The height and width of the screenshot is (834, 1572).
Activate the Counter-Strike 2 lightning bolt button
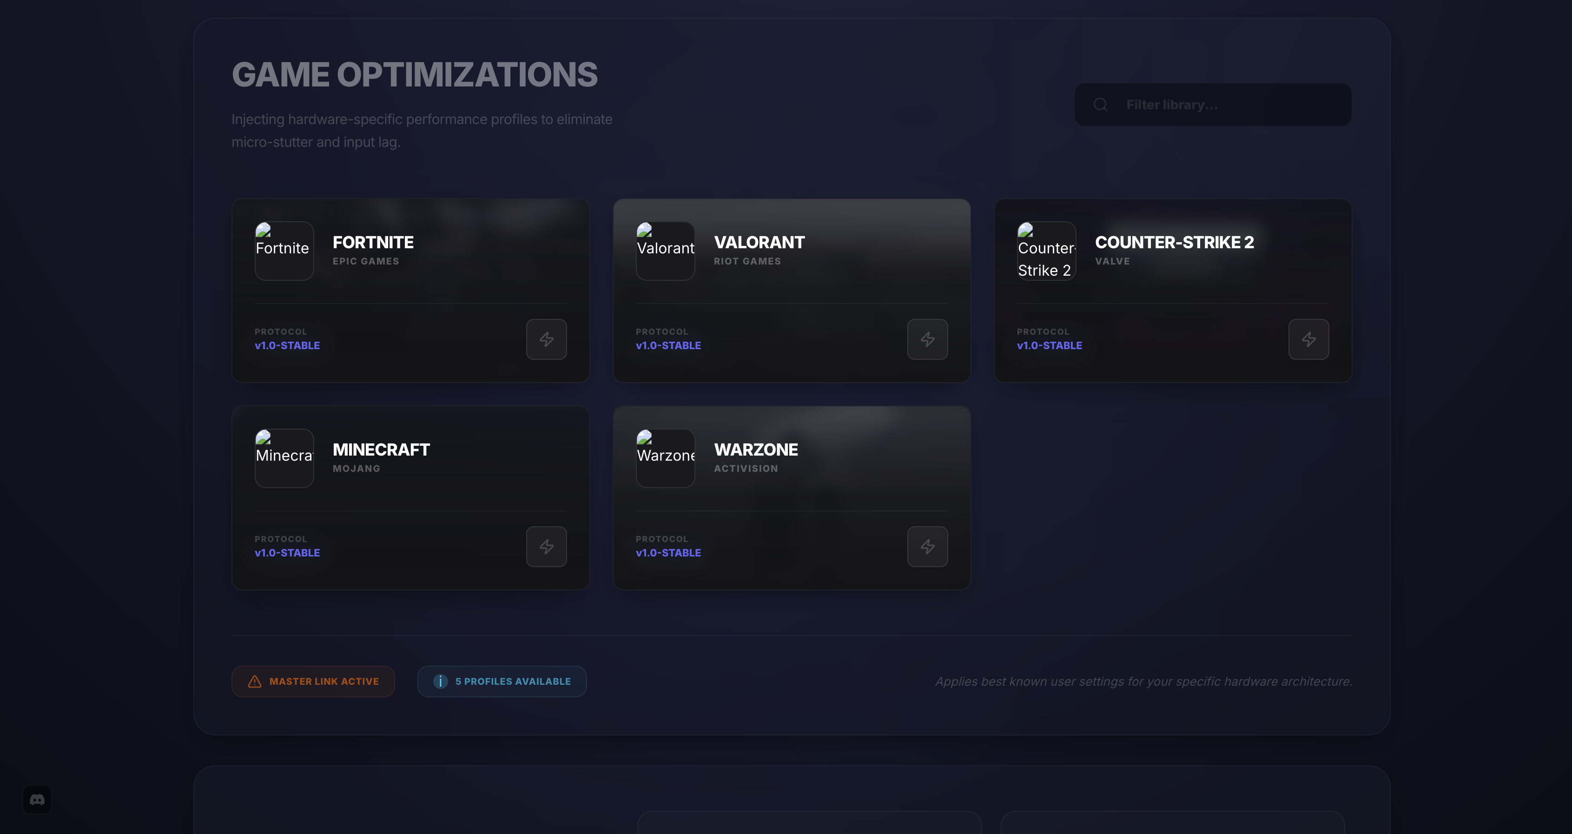click(x=1308, y=339)
